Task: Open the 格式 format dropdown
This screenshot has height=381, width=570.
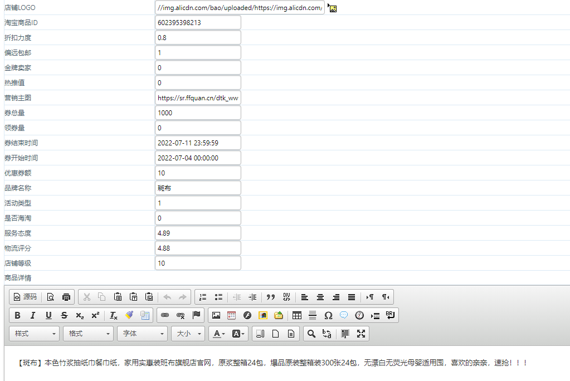Action: [89, 334]
